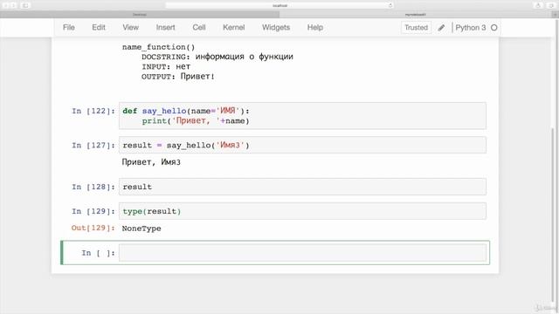Click the INPUT: нет output line
The height and width of the screenshot is (314, 559).
tap(166, 66)
